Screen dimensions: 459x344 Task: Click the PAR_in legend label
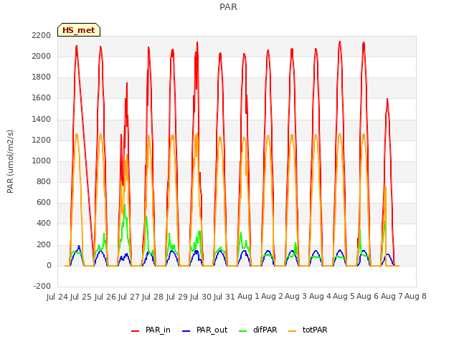[x=158, y=330]
